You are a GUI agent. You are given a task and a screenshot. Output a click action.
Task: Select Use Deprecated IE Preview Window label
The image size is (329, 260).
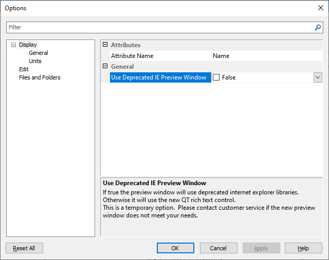(x=158, y=77)
